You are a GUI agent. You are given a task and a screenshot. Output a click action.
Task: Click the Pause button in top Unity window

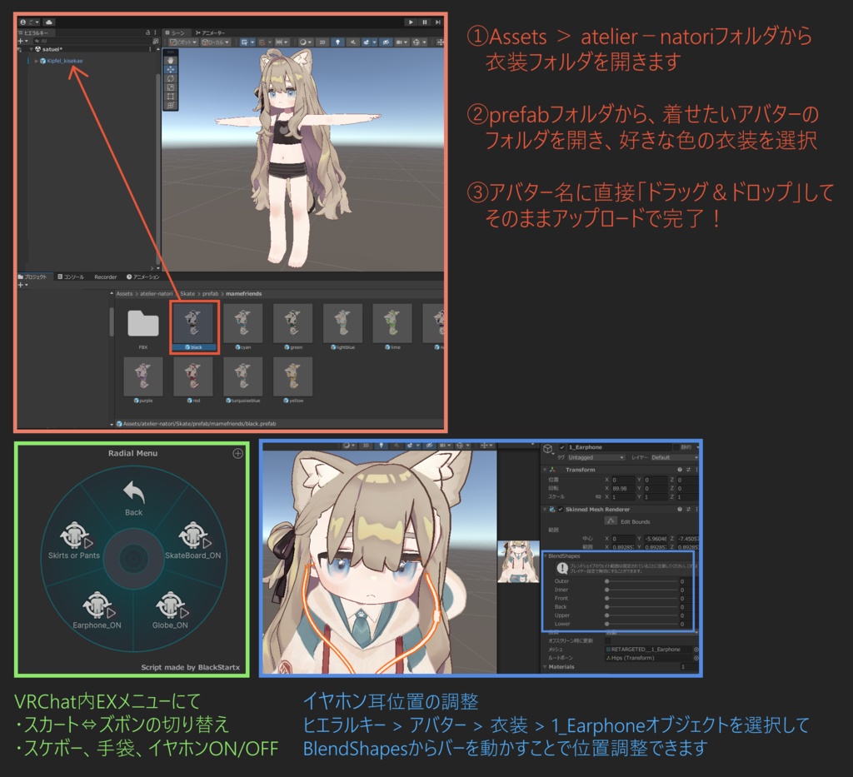424,22
